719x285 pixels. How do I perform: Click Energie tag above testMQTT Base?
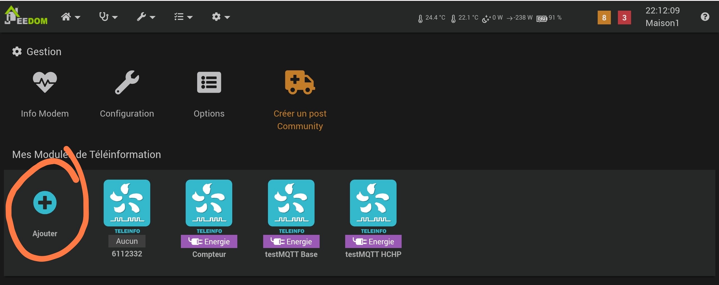[x=291, y=241]
